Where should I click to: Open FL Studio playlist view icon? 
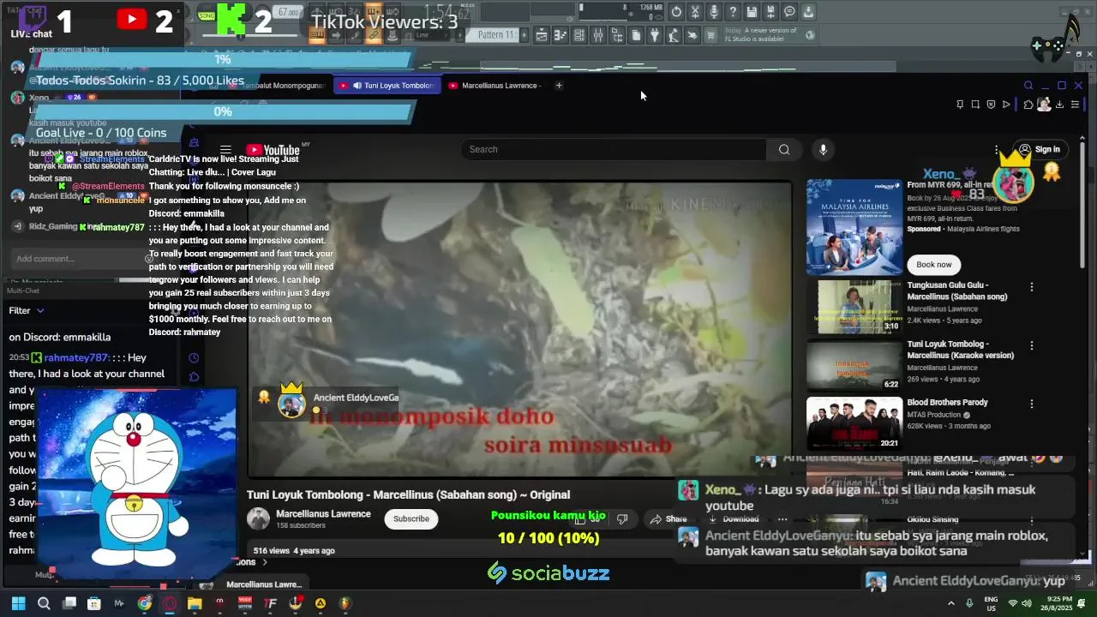(542, 35)
